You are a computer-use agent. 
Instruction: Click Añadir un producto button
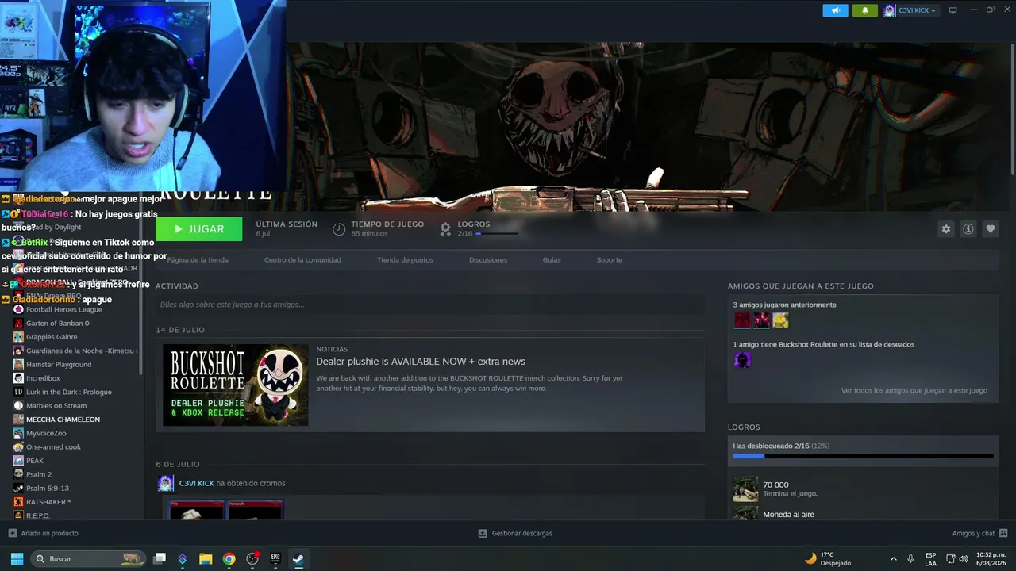[x=43, y=533]
